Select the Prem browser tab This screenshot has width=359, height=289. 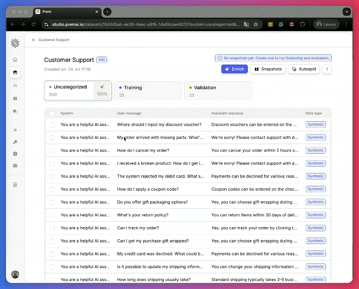66,12
